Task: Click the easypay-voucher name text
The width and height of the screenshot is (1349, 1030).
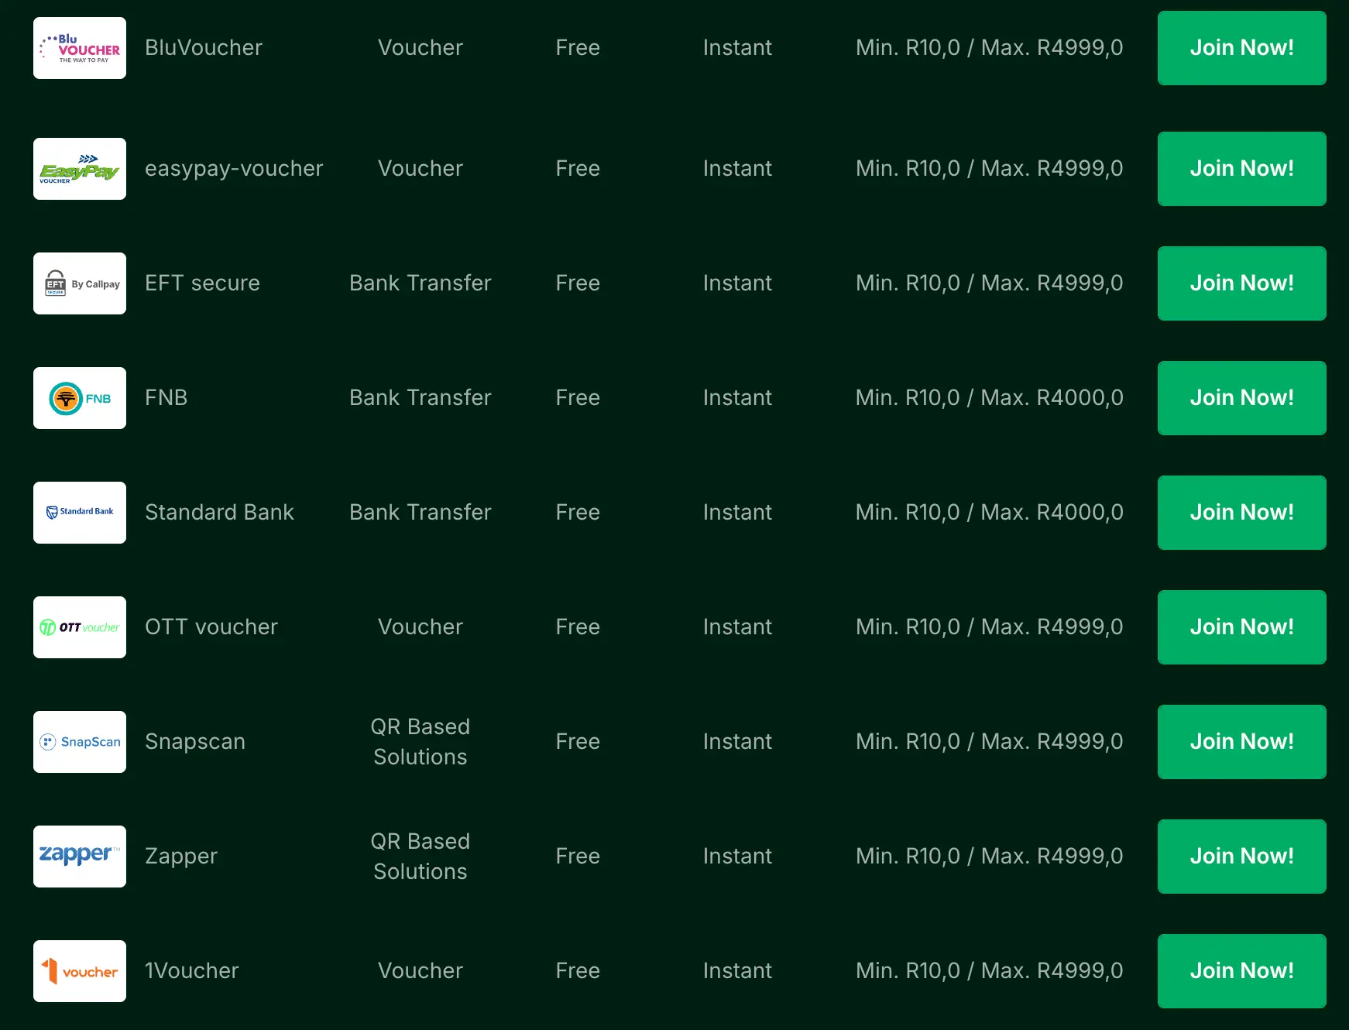Action: click(234, 169)
